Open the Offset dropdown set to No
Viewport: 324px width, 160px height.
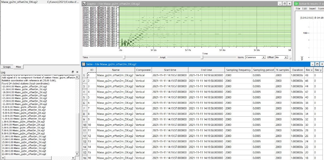(281, 57)
